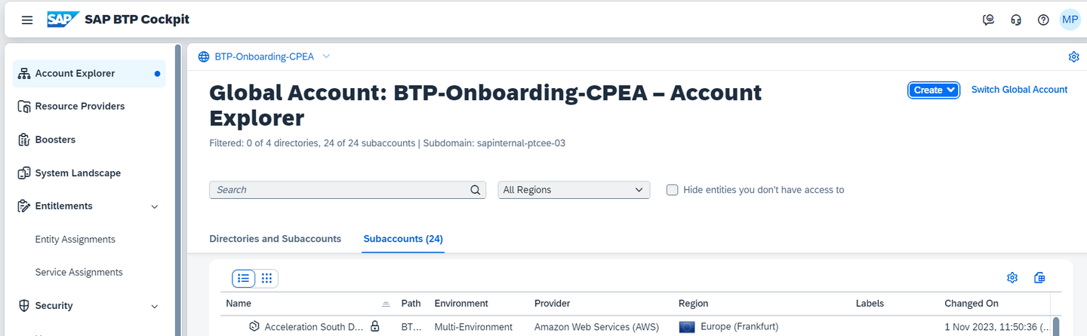
Task: Check Hide entities you don't have access to
Action: pos(673,190)
